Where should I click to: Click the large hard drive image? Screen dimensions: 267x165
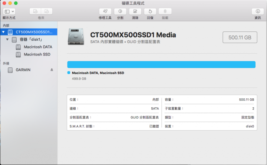tap(76, 37)
